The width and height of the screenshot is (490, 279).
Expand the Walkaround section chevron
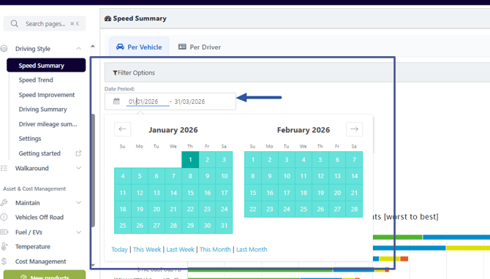click(78, 168)
